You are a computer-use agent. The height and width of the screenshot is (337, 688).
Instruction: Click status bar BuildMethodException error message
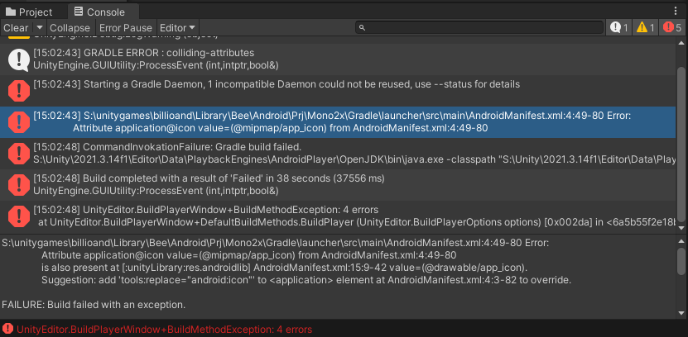[x=164, y=329]
